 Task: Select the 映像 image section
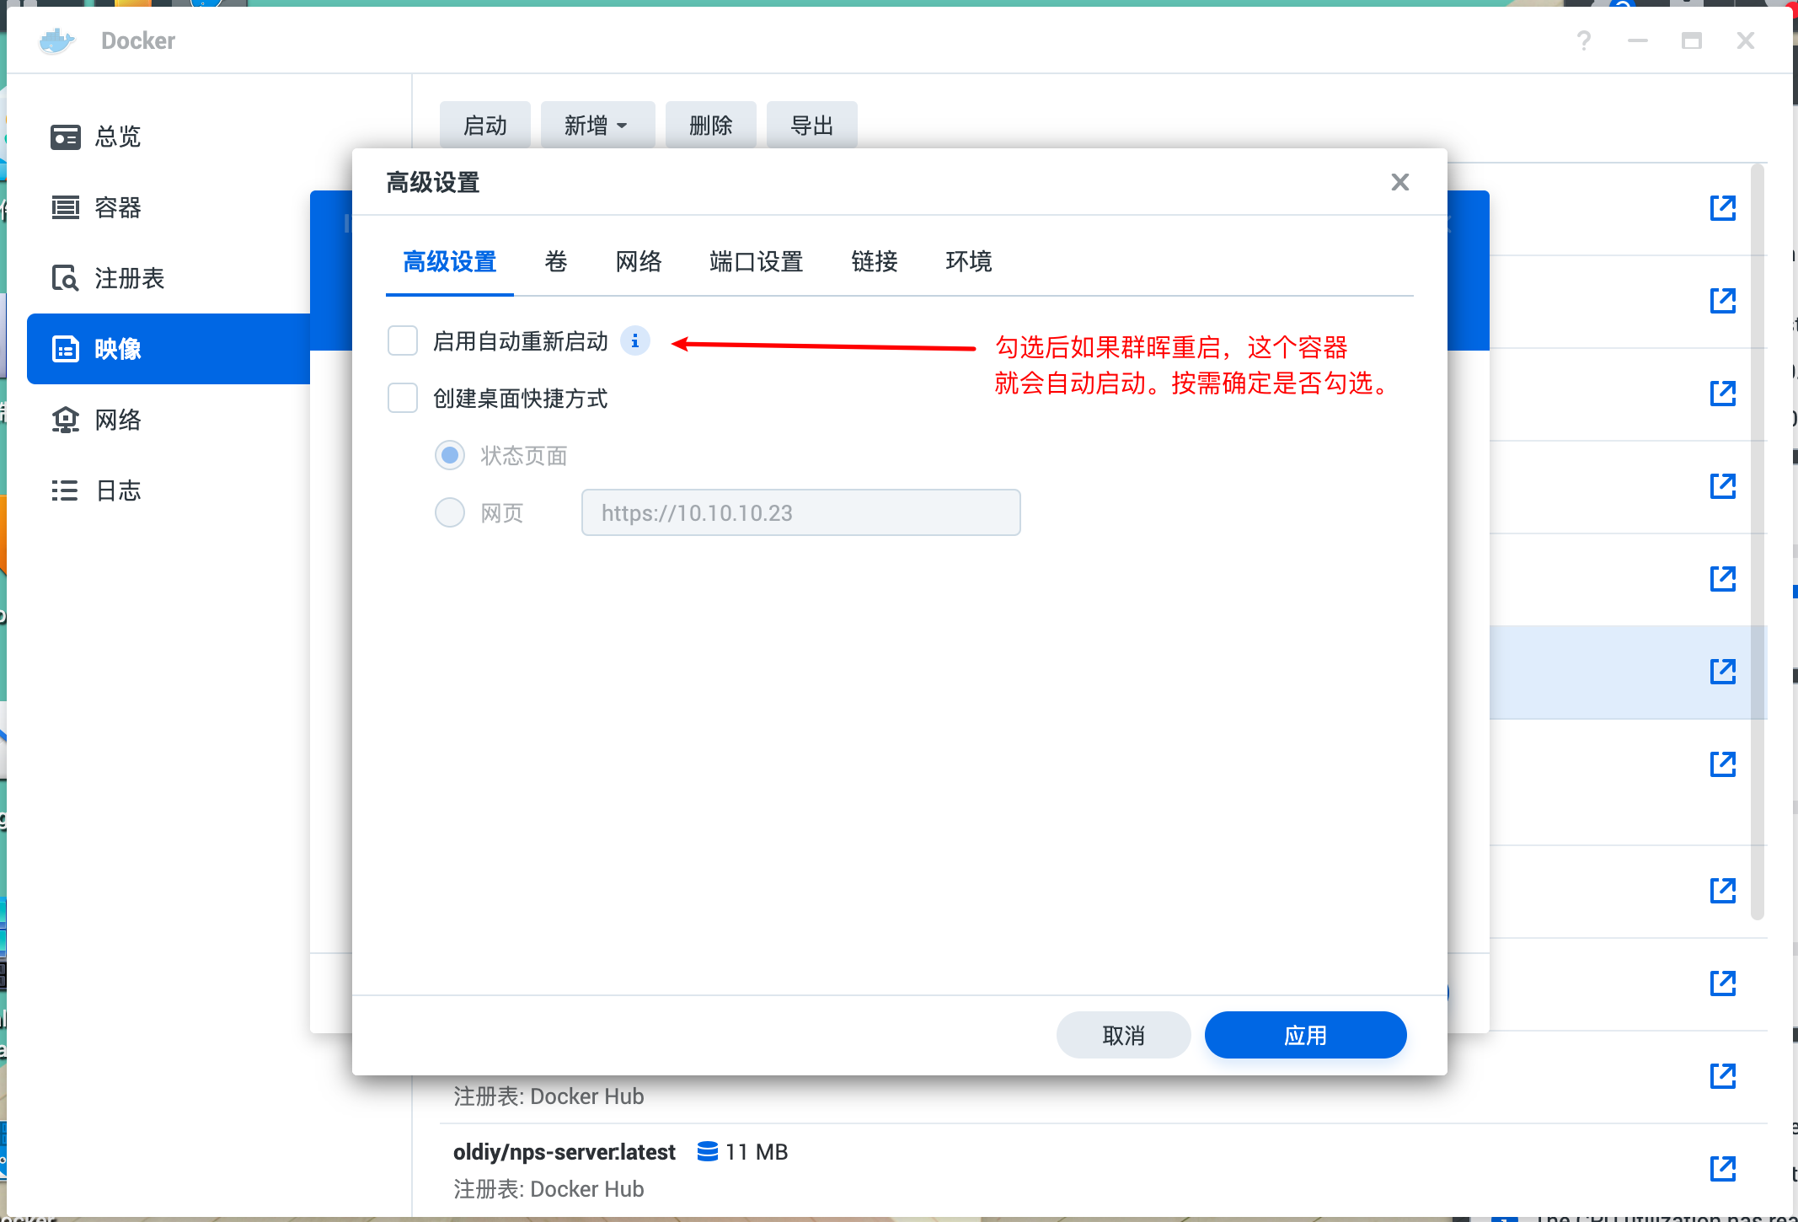tap(169, 349)
